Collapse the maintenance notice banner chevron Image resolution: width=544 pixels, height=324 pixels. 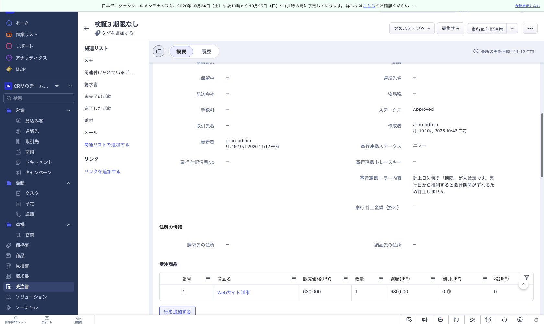click(x=415, y=6)
